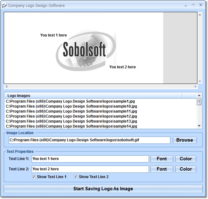Click Logo Images list scroll down arrow
208x199 pixels.
pos(199,126)
